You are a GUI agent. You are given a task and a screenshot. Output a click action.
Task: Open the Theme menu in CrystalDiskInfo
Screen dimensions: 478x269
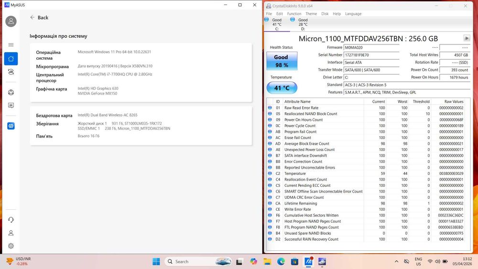point(311,14)
